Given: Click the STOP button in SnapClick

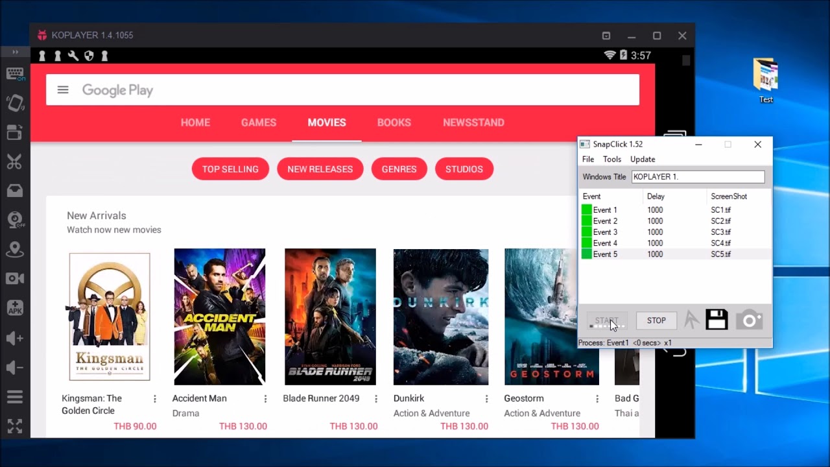Looking at the screenshot, I should coord(656,320).
